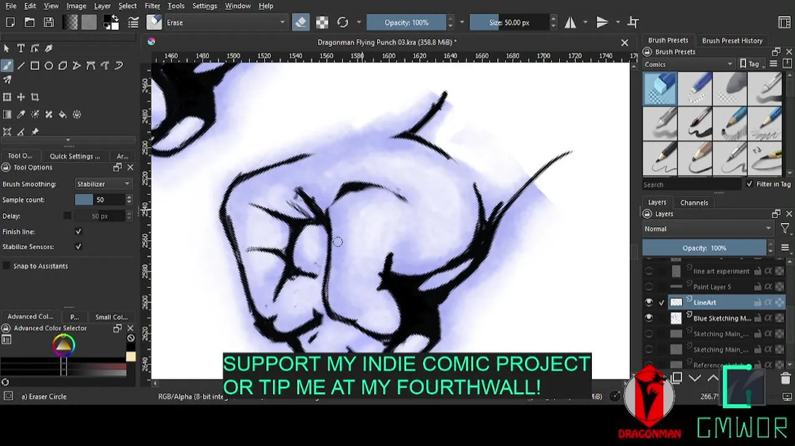This screenshot has width=795, height=446.
Task: Select the Calligraphy tool
Action: [x=49, y=48]
